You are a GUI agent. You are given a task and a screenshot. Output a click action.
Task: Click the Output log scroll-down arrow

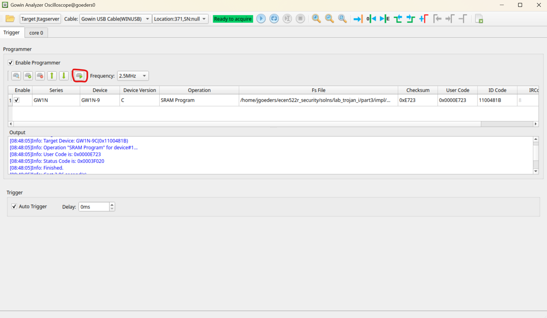coord(536,171)
